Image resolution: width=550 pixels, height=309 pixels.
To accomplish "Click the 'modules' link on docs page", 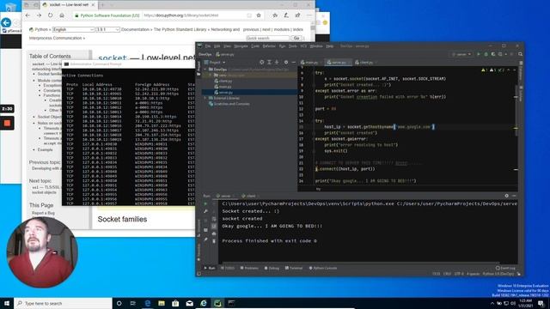I will tap(282, 29).
